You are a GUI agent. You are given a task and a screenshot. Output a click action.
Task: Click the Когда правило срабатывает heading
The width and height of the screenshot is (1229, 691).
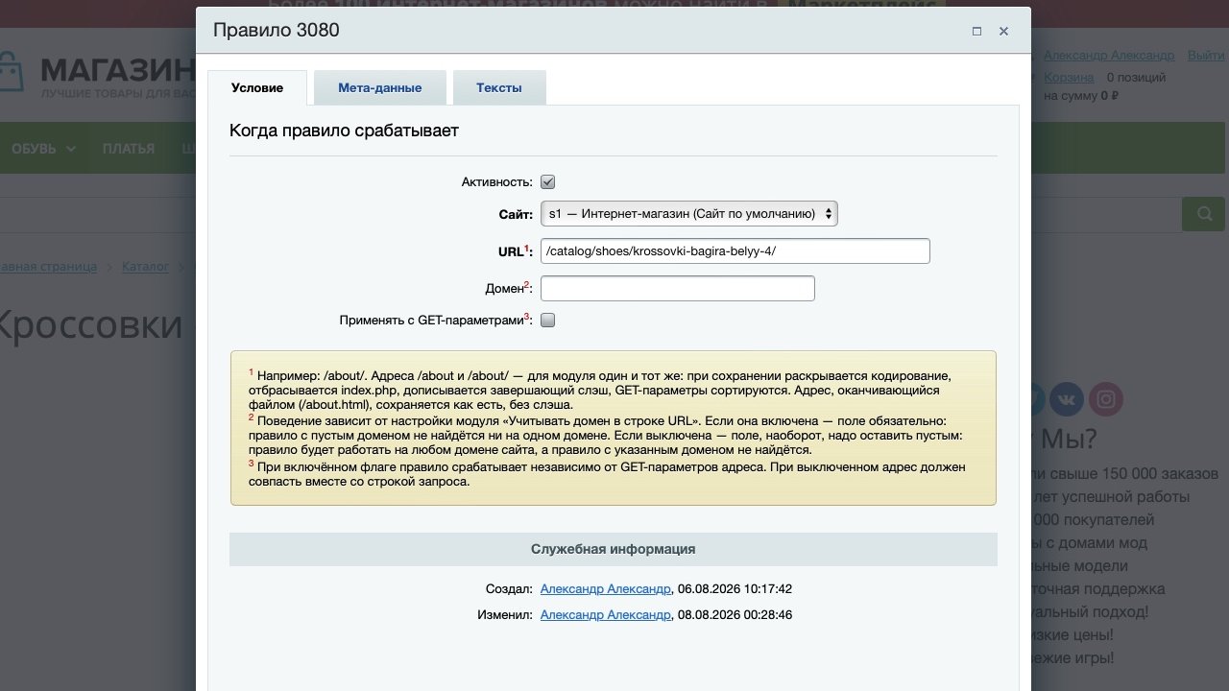(x=344, y=131)
